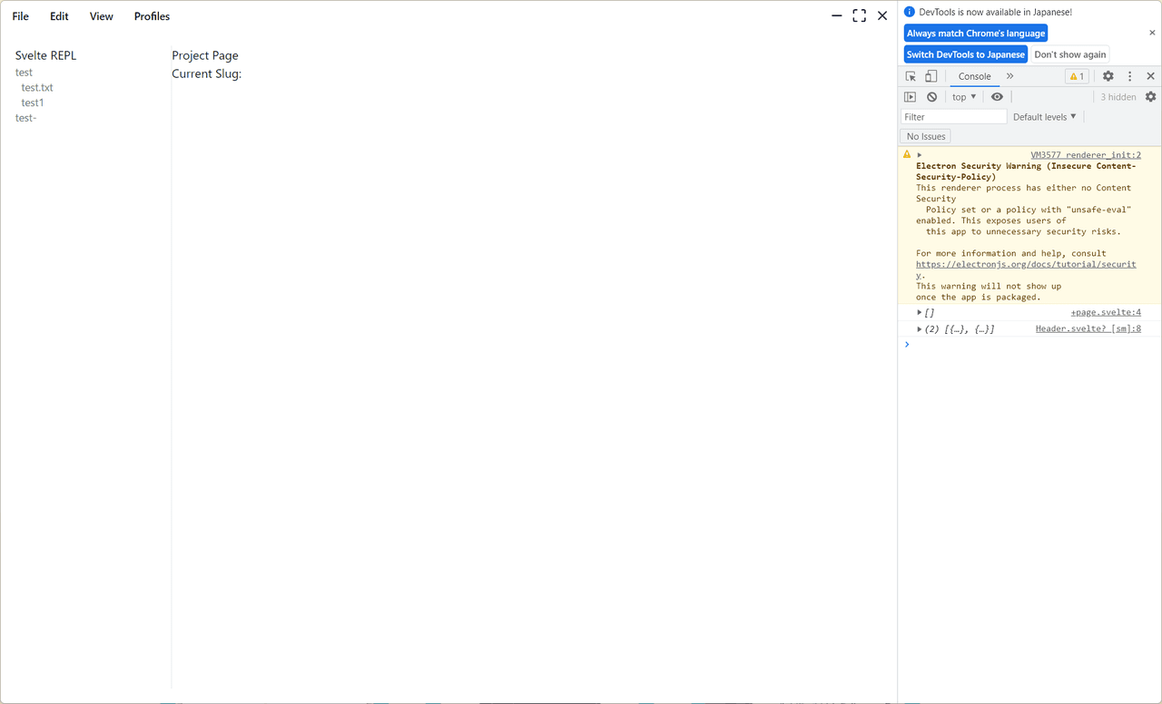Toggle the device toolbar icon
Image resolution: width=1162 pixels, height=704 pixels.
point(931,77)
